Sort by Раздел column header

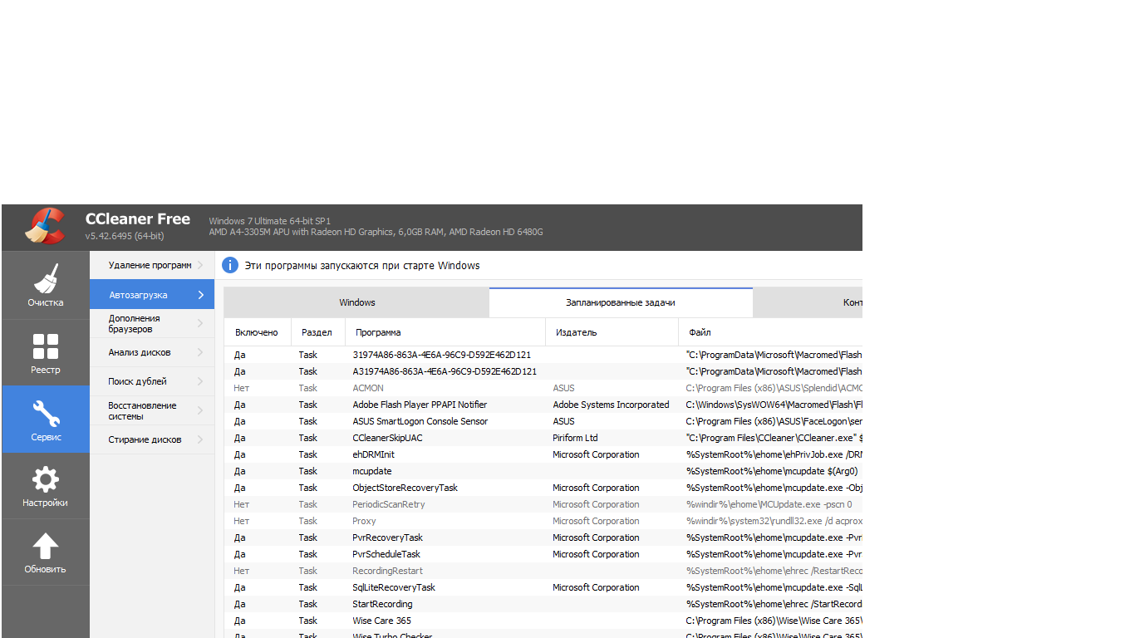click(x=317, y=332)
